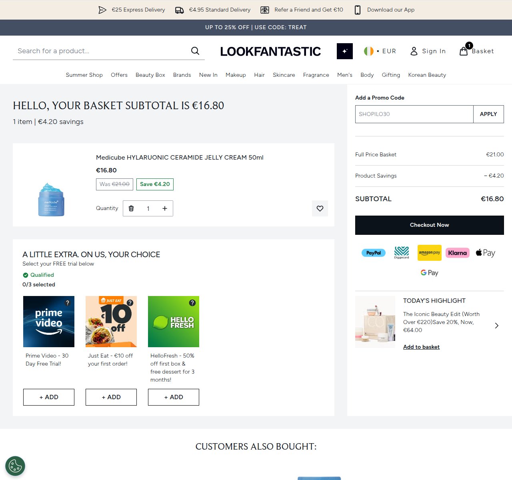Select the Apple Pay logo

486,253
